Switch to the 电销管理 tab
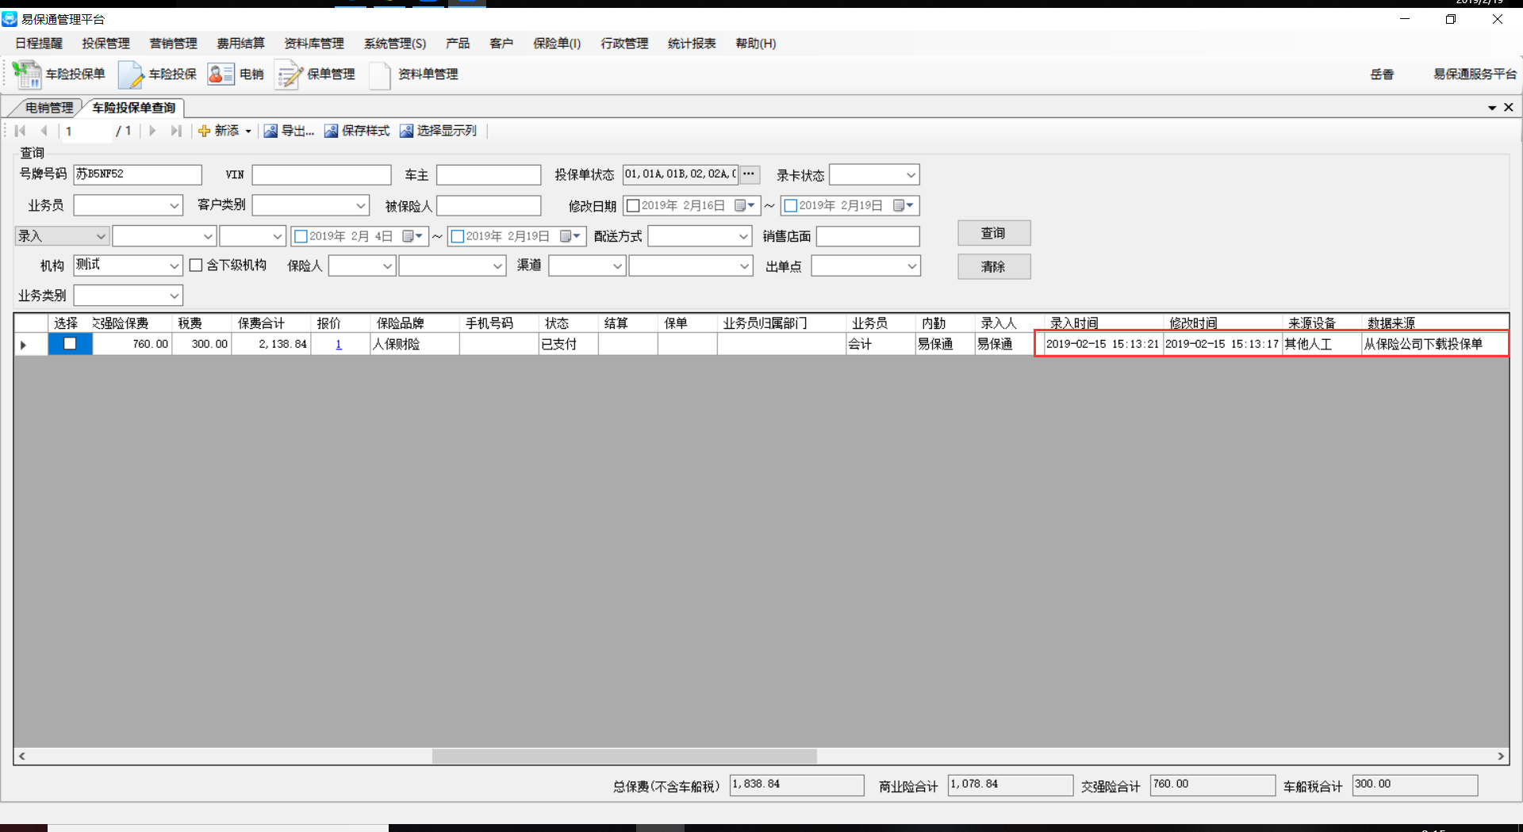Viewport: 1523px width, 832px height. click(x=48, y=108)
